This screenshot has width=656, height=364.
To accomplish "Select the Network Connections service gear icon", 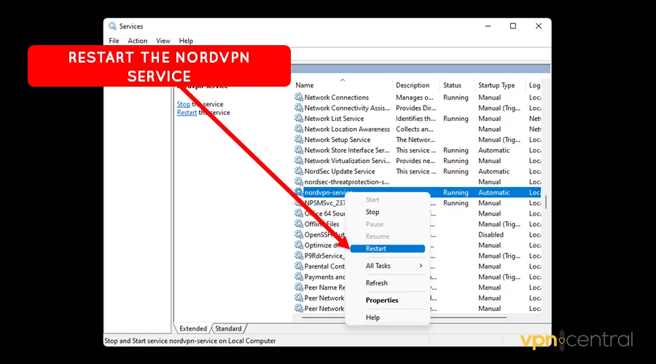I will pos(299,97).
